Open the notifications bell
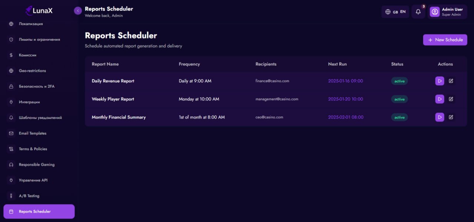This screenshot has width=474, height=222. [418, 12]
